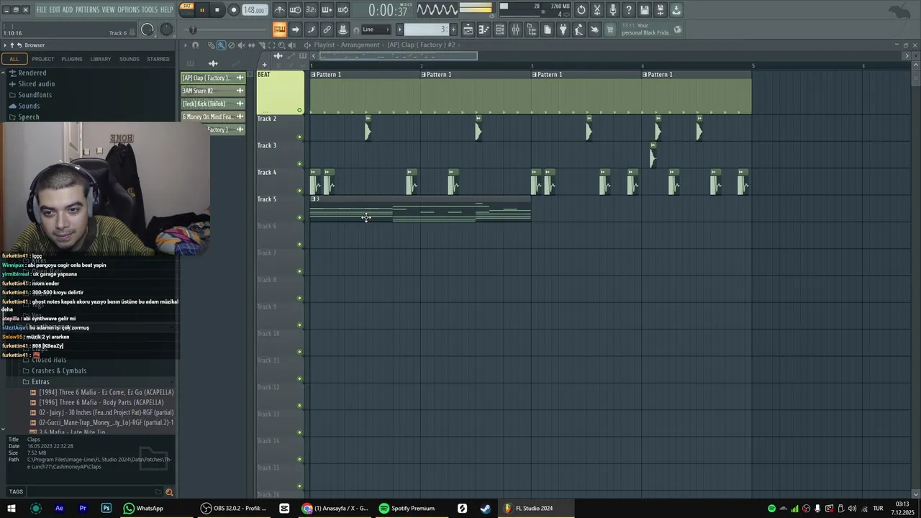Move the song position slider handle
Viewport: 921px width, 518px height.
[192, 29]
